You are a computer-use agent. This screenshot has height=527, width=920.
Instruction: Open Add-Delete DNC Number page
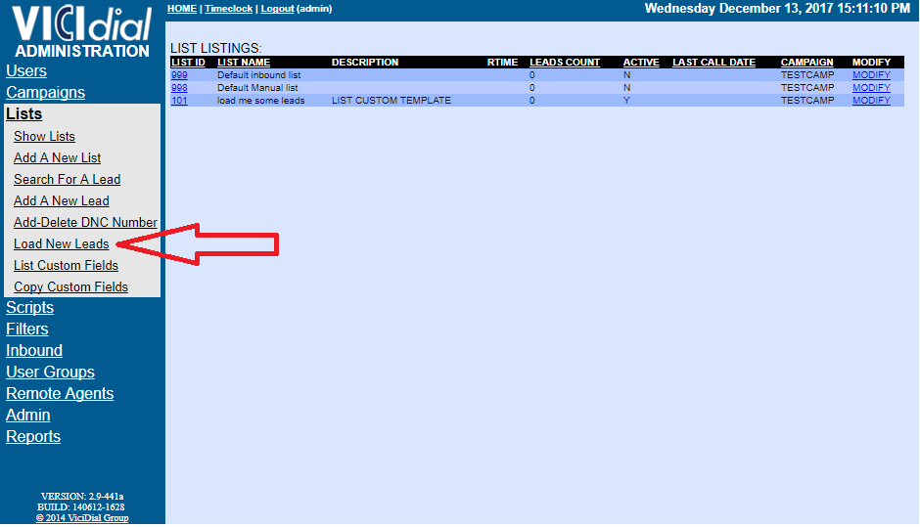point(86,222)
